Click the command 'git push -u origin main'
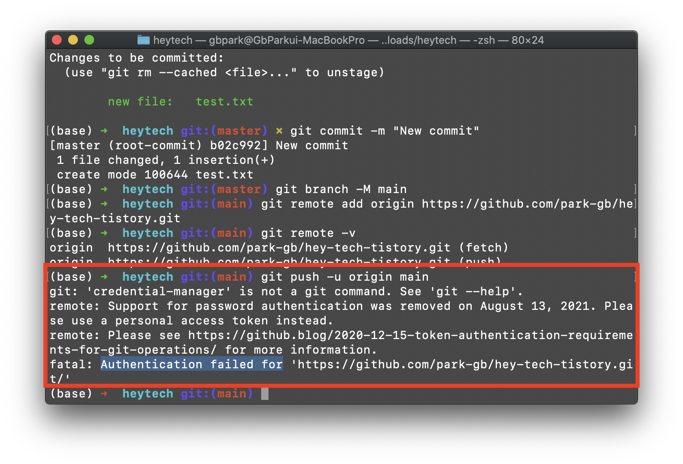Image resolution: width=683 pixels, height=464 pixels. (345, 277)
